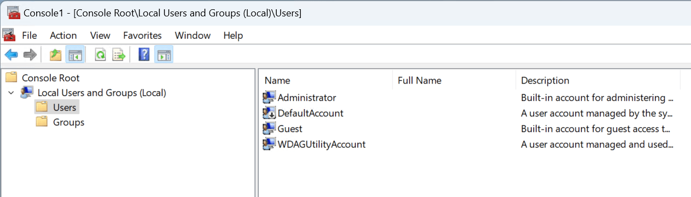This screenshot has height=197, width=691.
Task: Open Help via the question mark icon
Action: [144, 55]
